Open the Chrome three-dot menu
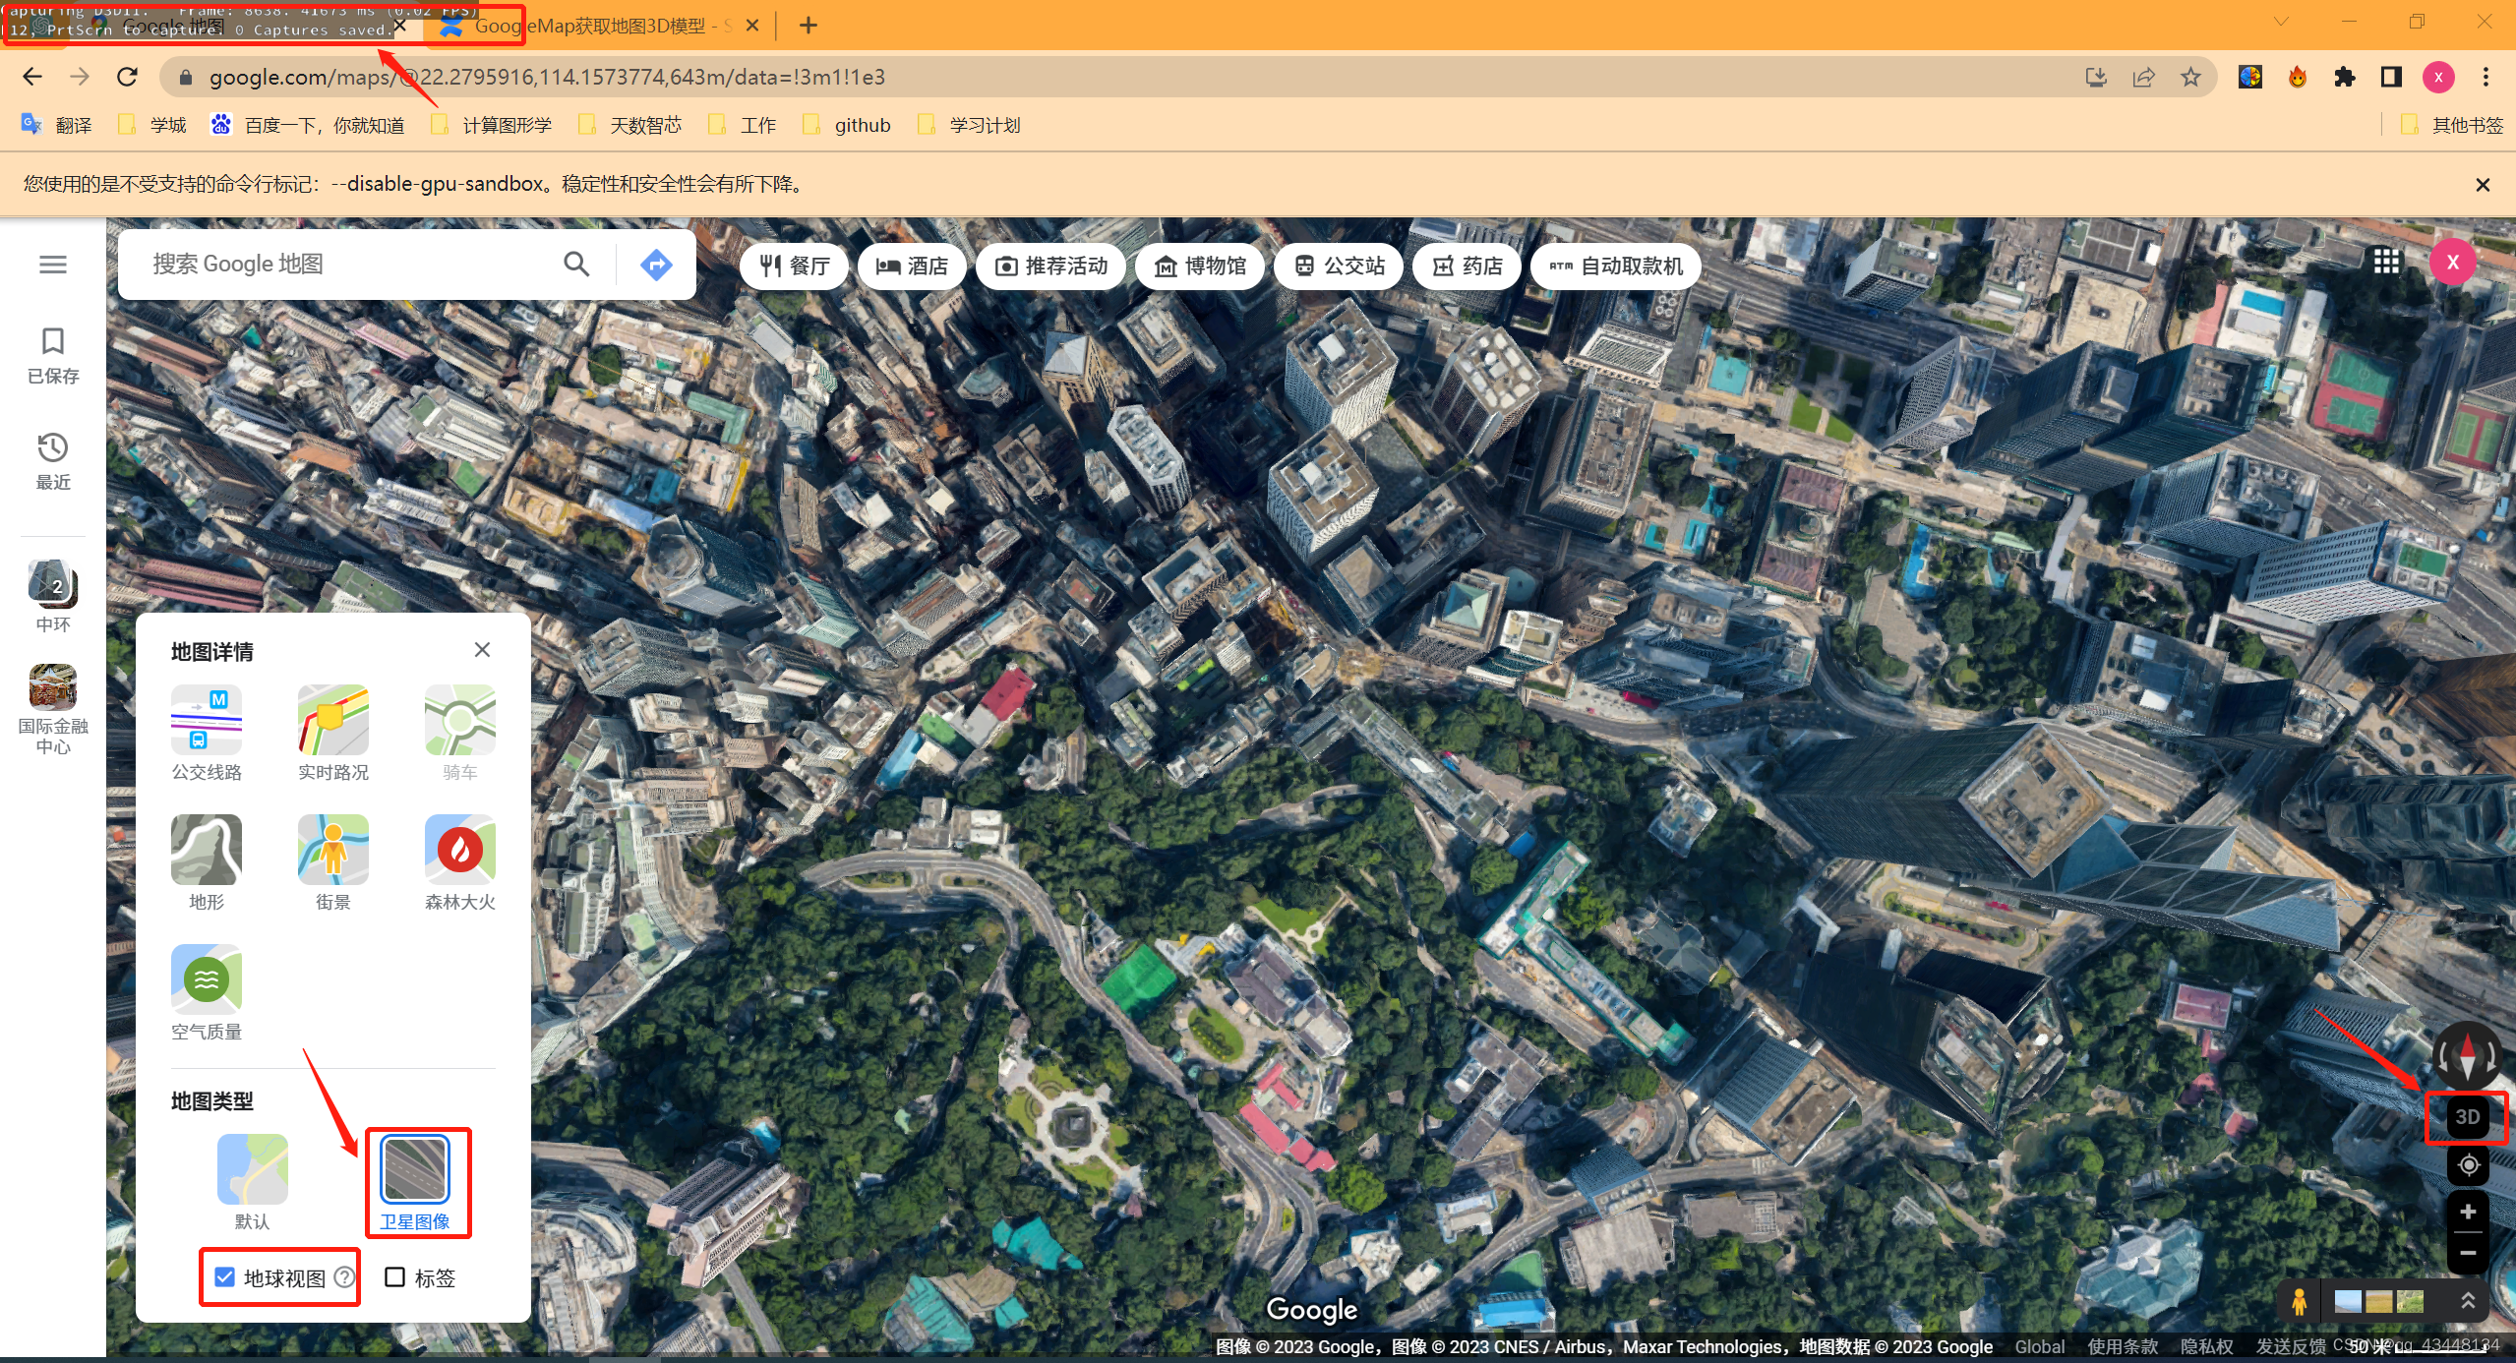This screenshot has height=1363, width=2516. click(2486, 77)
